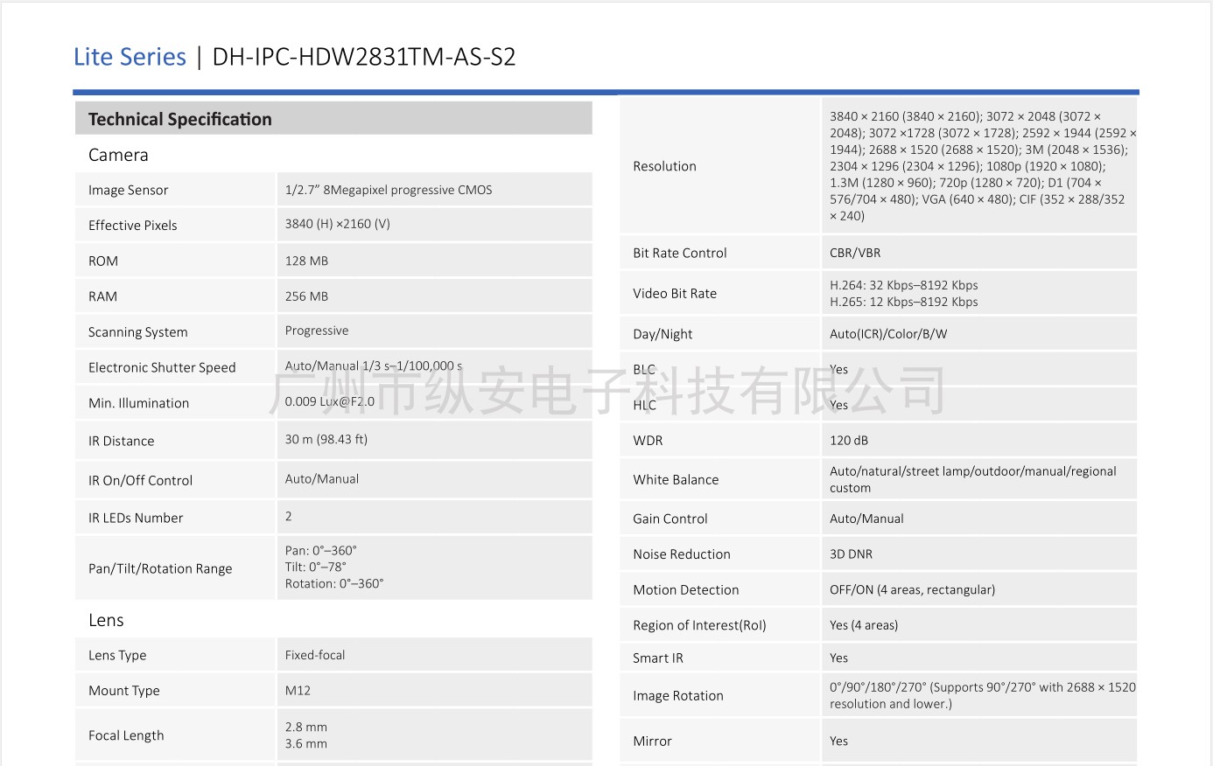This screenshot has height=766, width=1213.
Task: Click the "RAM" row label
Action: [x=102, y=296]
